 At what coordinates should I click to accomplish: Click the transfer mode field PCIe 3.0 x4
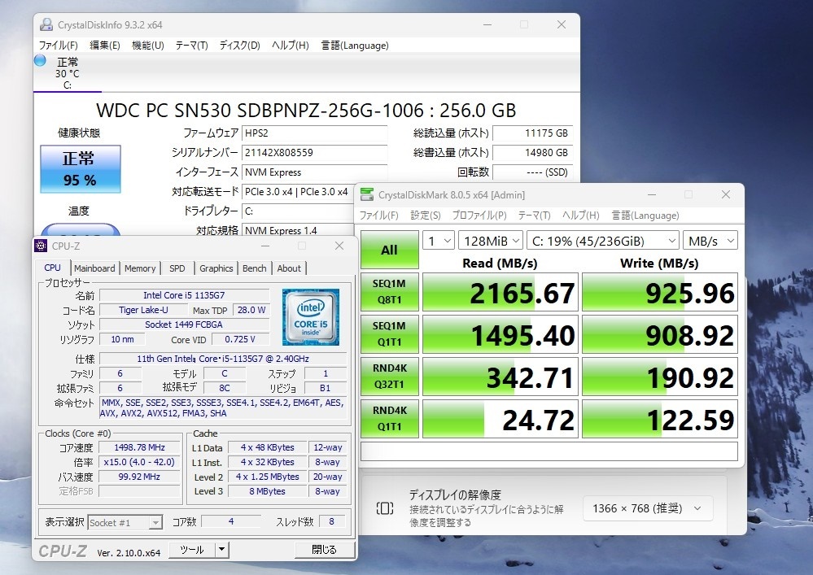(299, 192)
